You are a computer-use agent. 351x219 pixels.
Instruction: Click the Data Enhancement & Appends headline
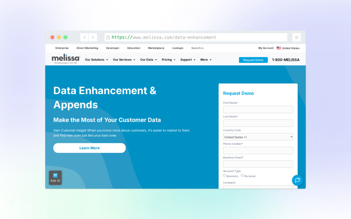tap(105, 98)
